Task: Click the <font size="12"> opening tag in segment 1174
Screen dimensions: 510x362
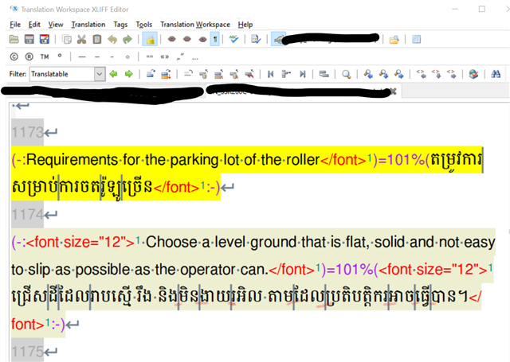Action: [80, 242]
